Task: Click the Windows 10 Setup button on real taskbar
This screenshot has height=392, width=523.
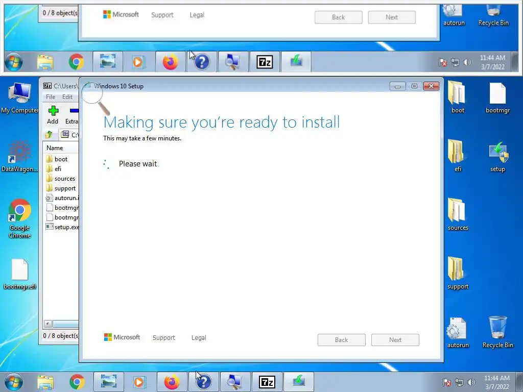Action: (x=298, y=382)
